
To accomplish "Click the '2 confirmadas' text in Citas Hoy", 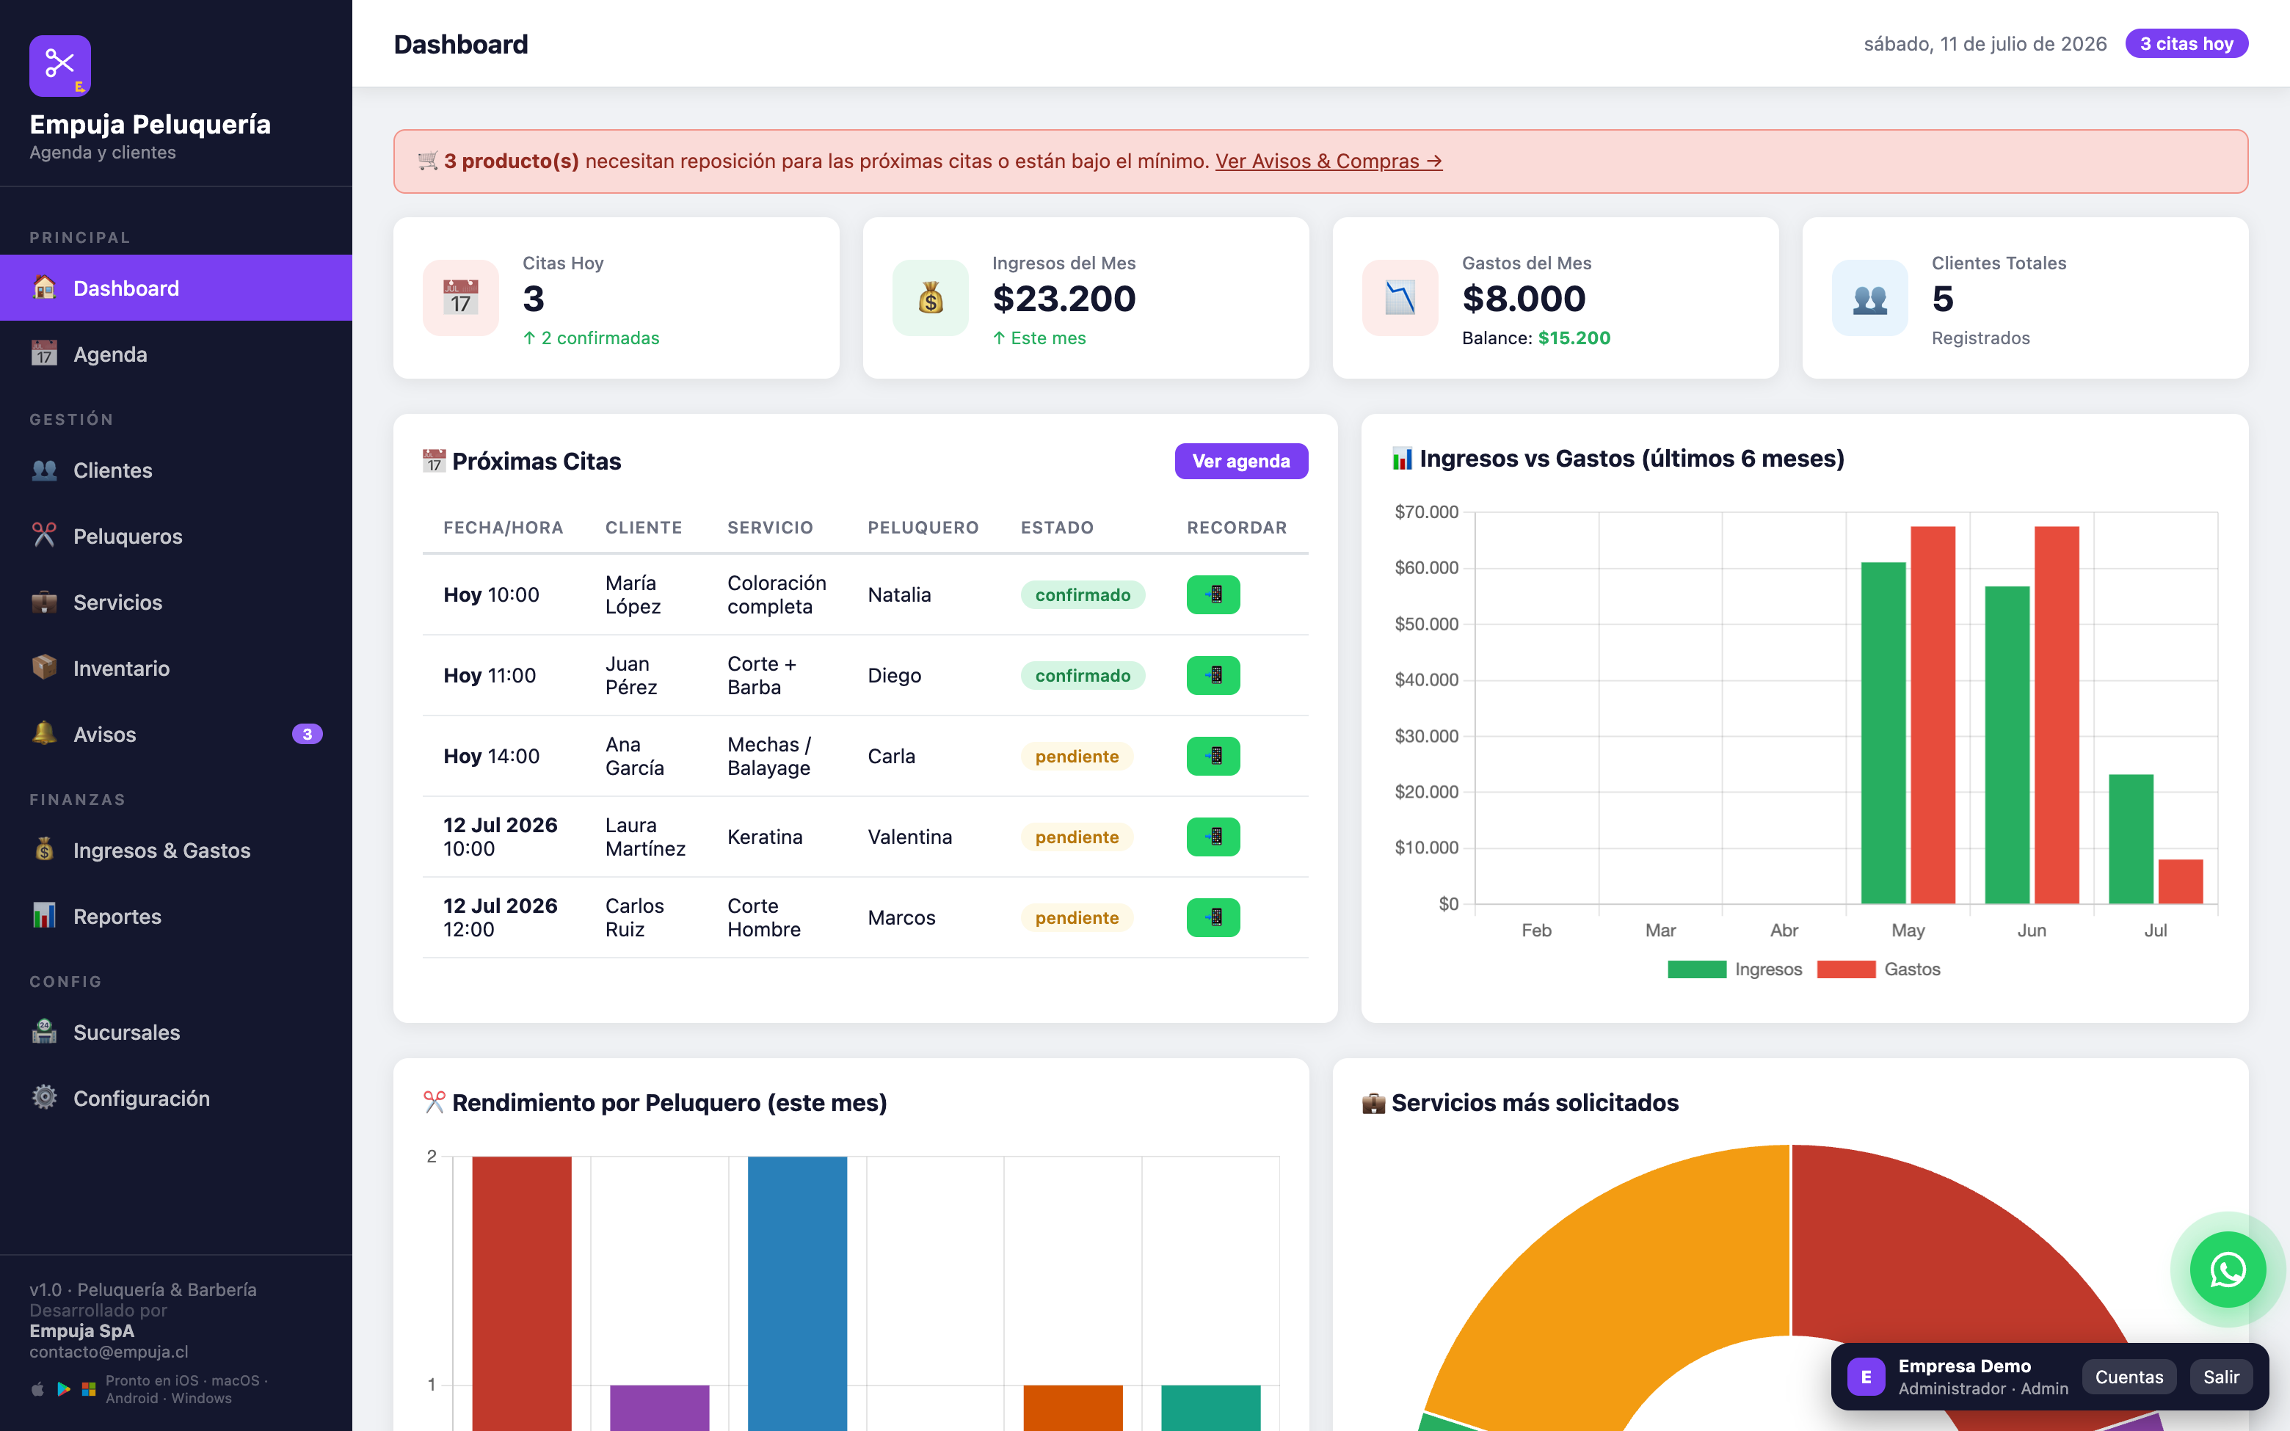I will 592,338.
